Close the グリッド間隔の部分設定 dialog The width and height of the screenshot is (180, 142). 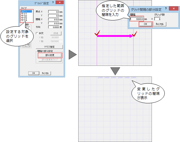click(174, 9)
